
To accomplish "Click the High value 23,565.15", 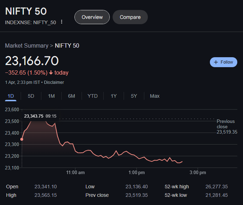I will click(46, 195).
